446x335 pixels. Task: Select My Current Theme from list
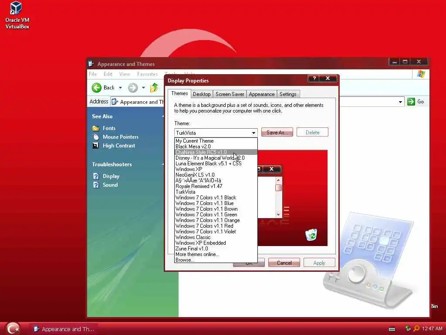tap(216, 141)
